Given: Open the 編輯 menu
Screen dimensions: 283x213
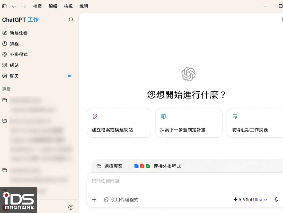Looking at the screenshot, I should [53, 6].
